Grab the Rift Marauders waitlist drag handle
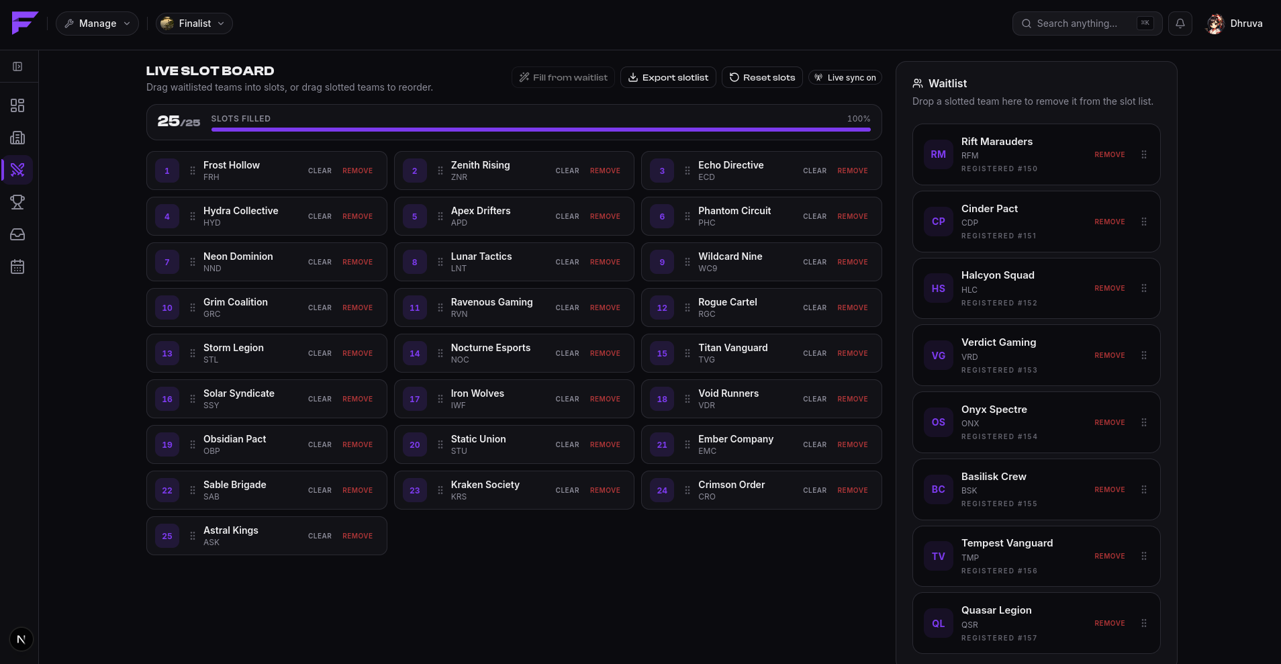 click(1144, 154)
